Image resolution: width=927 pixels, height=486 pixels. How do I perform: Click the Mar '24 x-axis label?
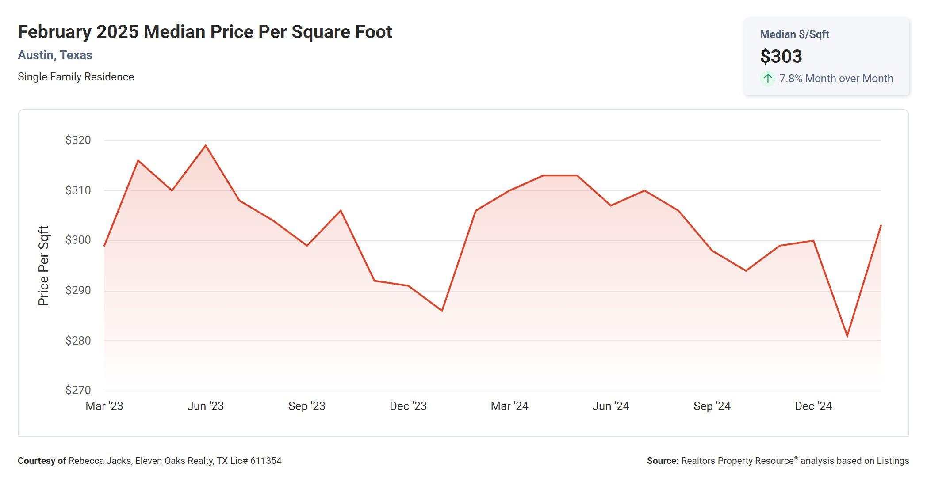tap(509, 406)
